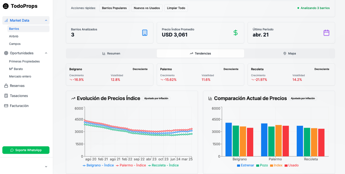Click the purple calendar icon in Último Período
345x174 pixels.
(x=326, y=33)
